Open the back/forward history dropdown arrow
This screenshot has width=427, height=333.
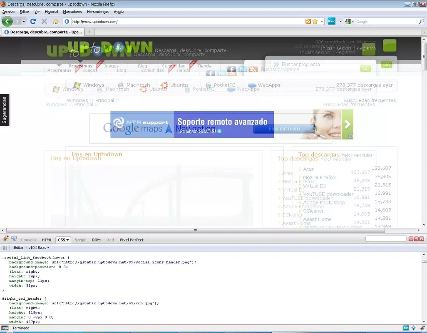point(24,21)
